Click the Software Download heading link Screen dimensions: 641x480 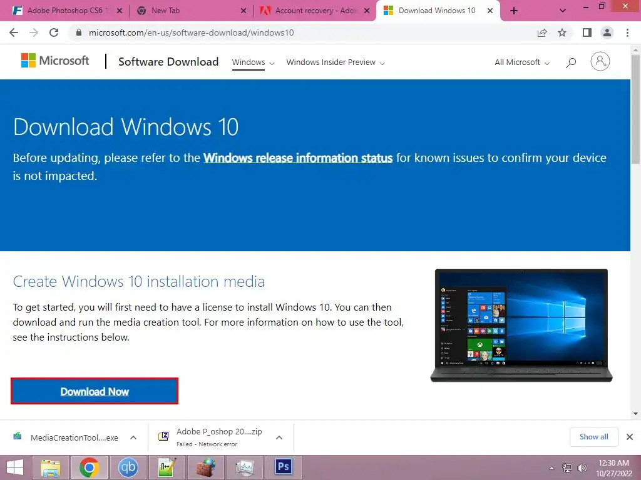click(168, 62)
